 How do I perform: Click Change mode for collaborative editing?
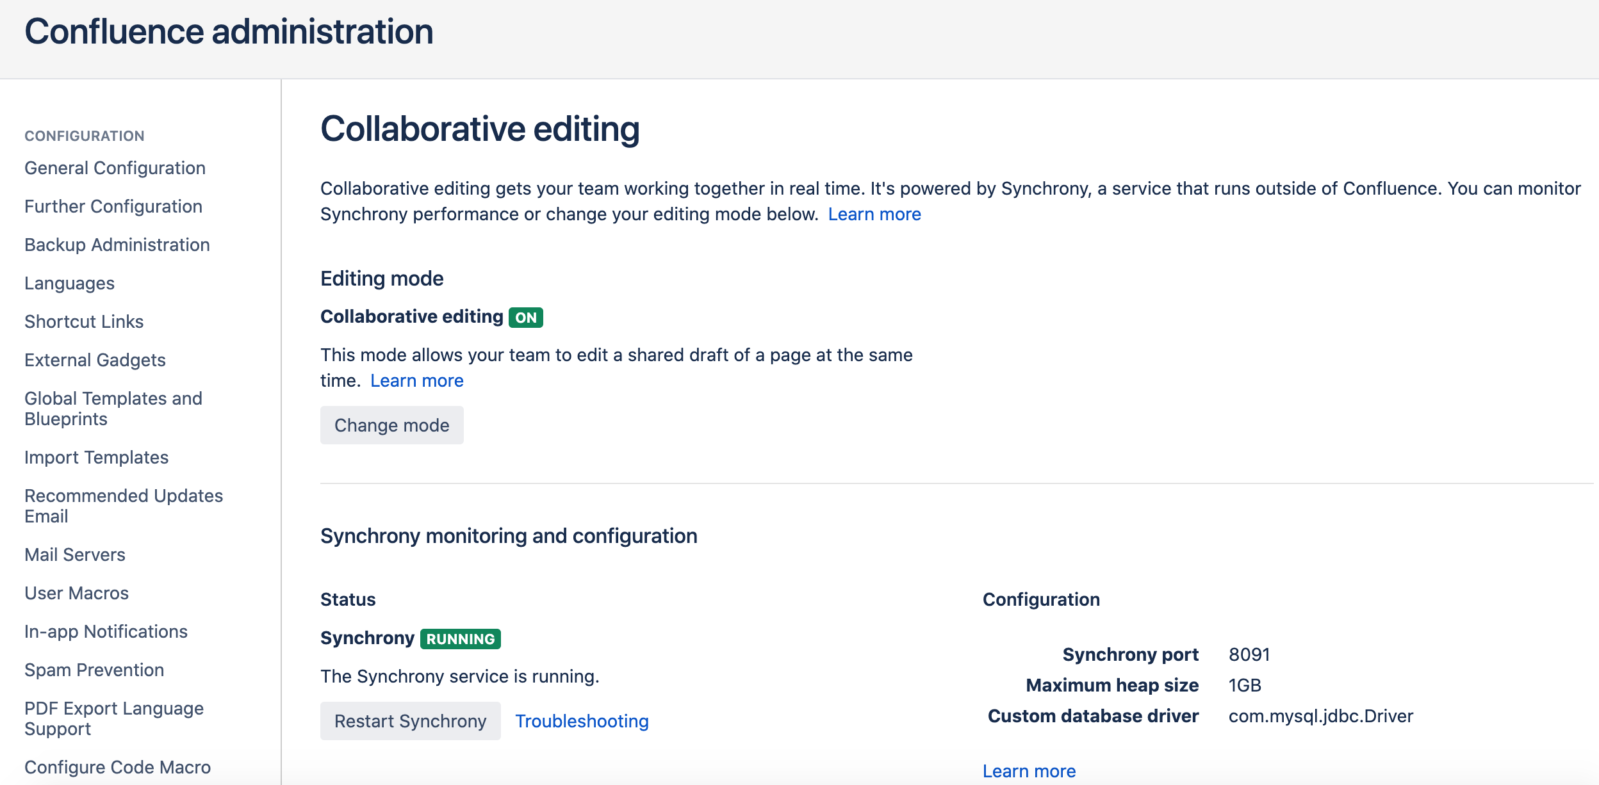[x=391, y=425]
